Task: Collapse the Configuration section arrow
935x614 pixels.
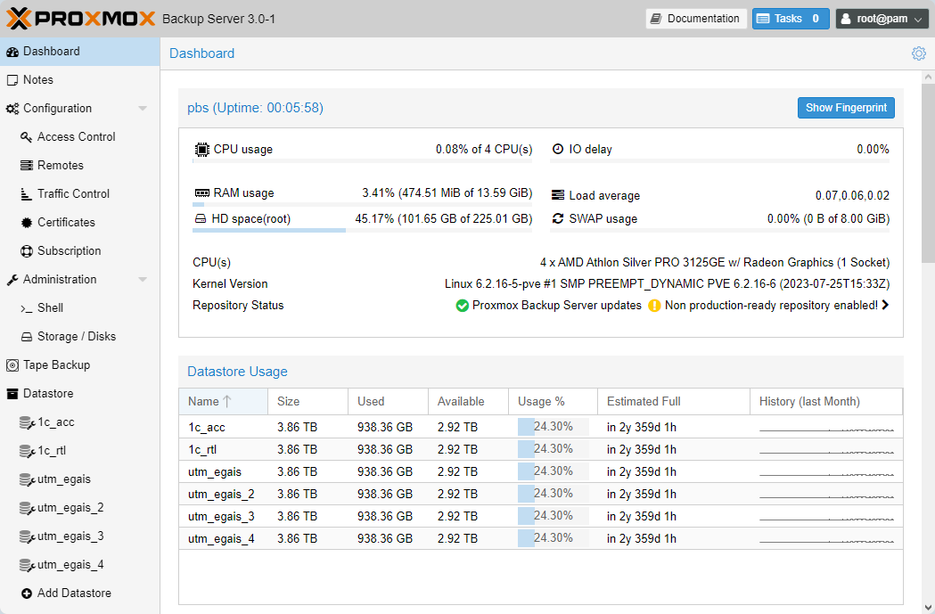Action: (143, 109)
